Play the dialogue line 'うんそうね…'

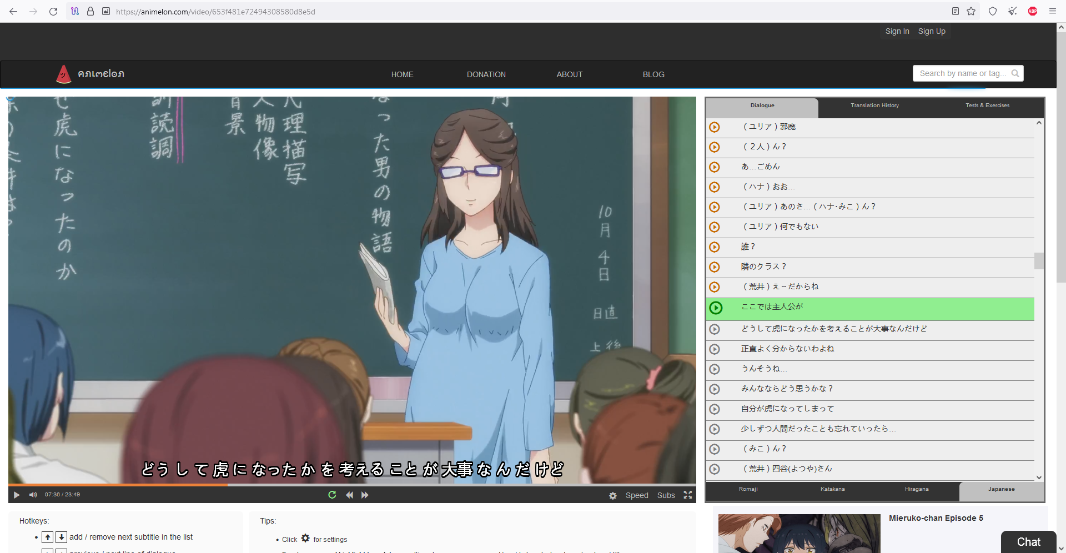[715, 369]
